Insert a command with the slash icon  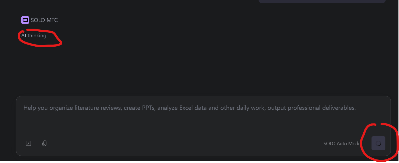[29, 143]
